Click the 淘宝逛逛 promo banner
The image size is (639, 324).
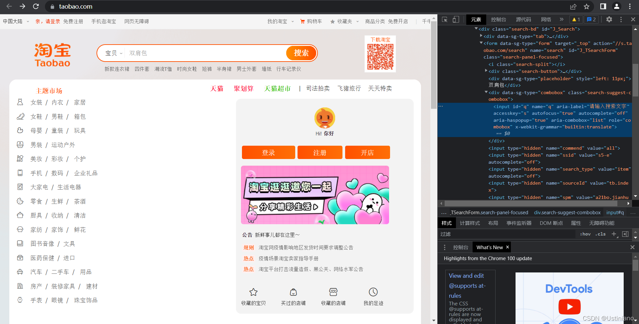315,195
